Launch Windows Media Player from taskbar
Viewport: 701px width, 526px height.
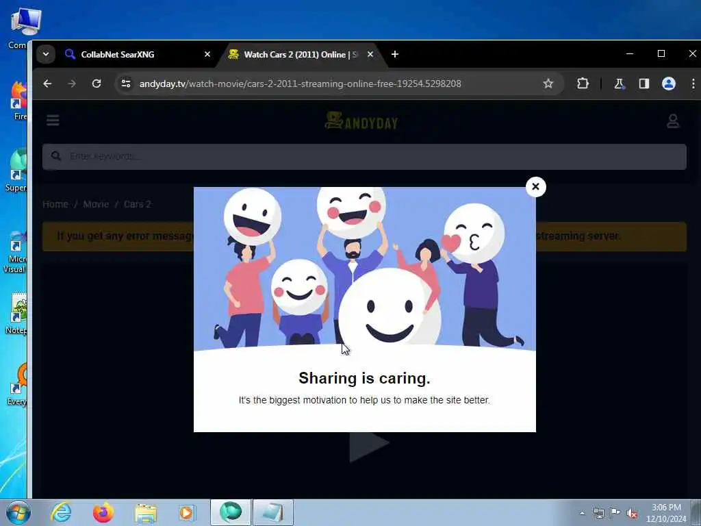(x=186, y=512)
